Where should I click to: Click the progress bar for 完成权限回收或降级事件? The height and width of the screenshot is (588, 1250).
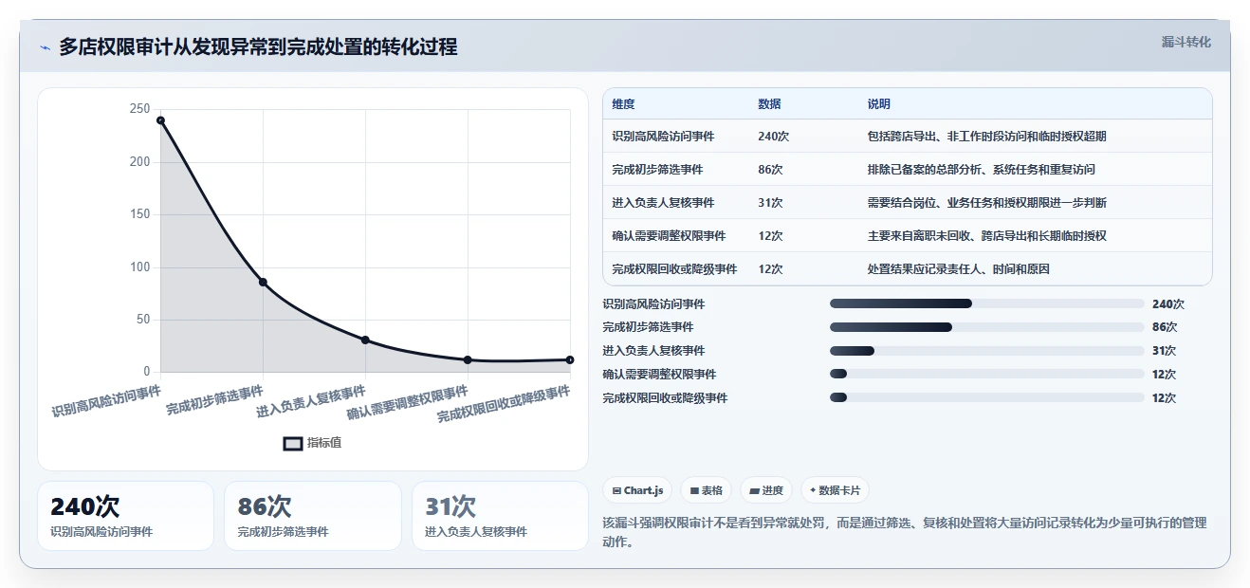(x=987, y=397)
